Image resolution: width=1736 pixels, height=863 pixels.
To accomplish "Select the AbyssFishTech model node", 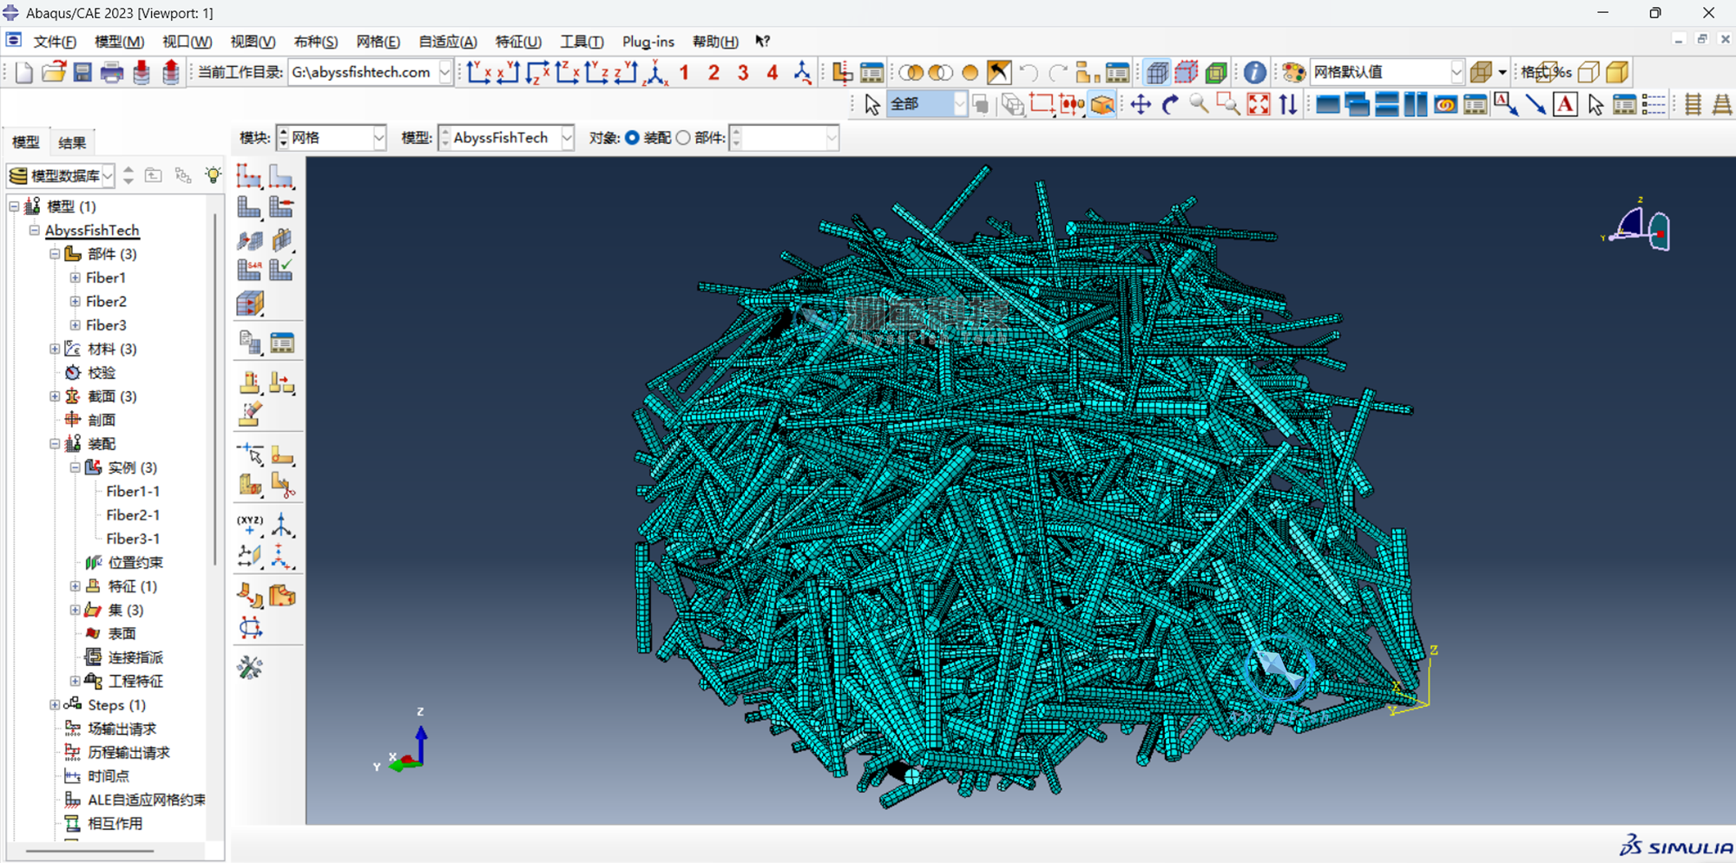I will 92,231.
